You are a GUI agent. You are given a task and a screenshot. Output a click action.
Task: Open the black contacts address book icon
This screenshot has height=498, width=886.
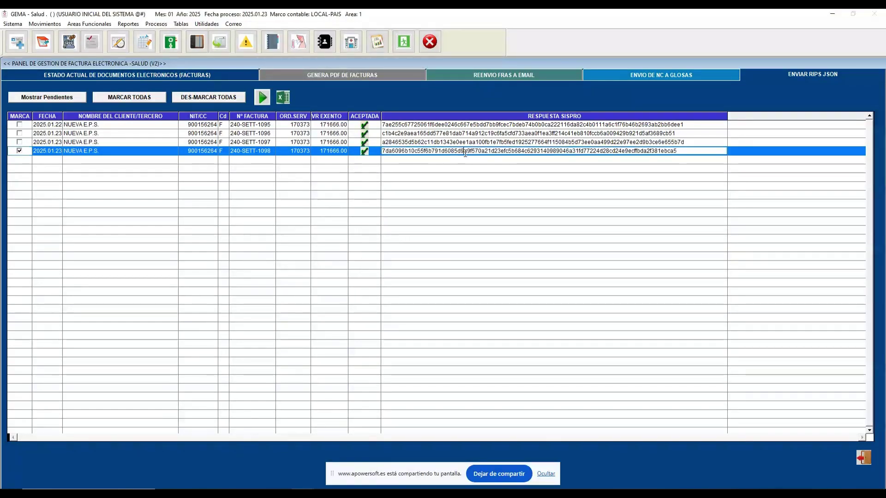pos(325,42)
